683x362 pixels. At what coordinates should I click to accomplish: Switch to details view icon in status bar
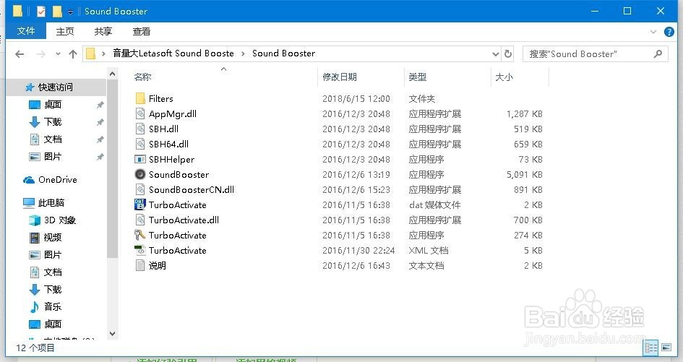(x=651, y=348)
